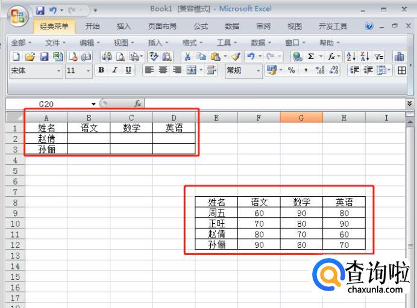Toggle Align Right
The height and width of the screenshot is (308, 417).
point(177,70)
